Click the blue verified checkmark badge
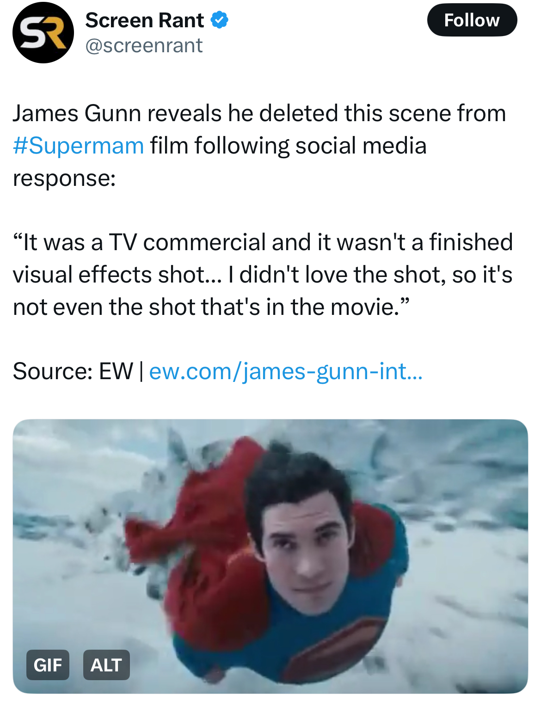Image resolution: width=541 pixels, height=707 pixels. point(219,20)
